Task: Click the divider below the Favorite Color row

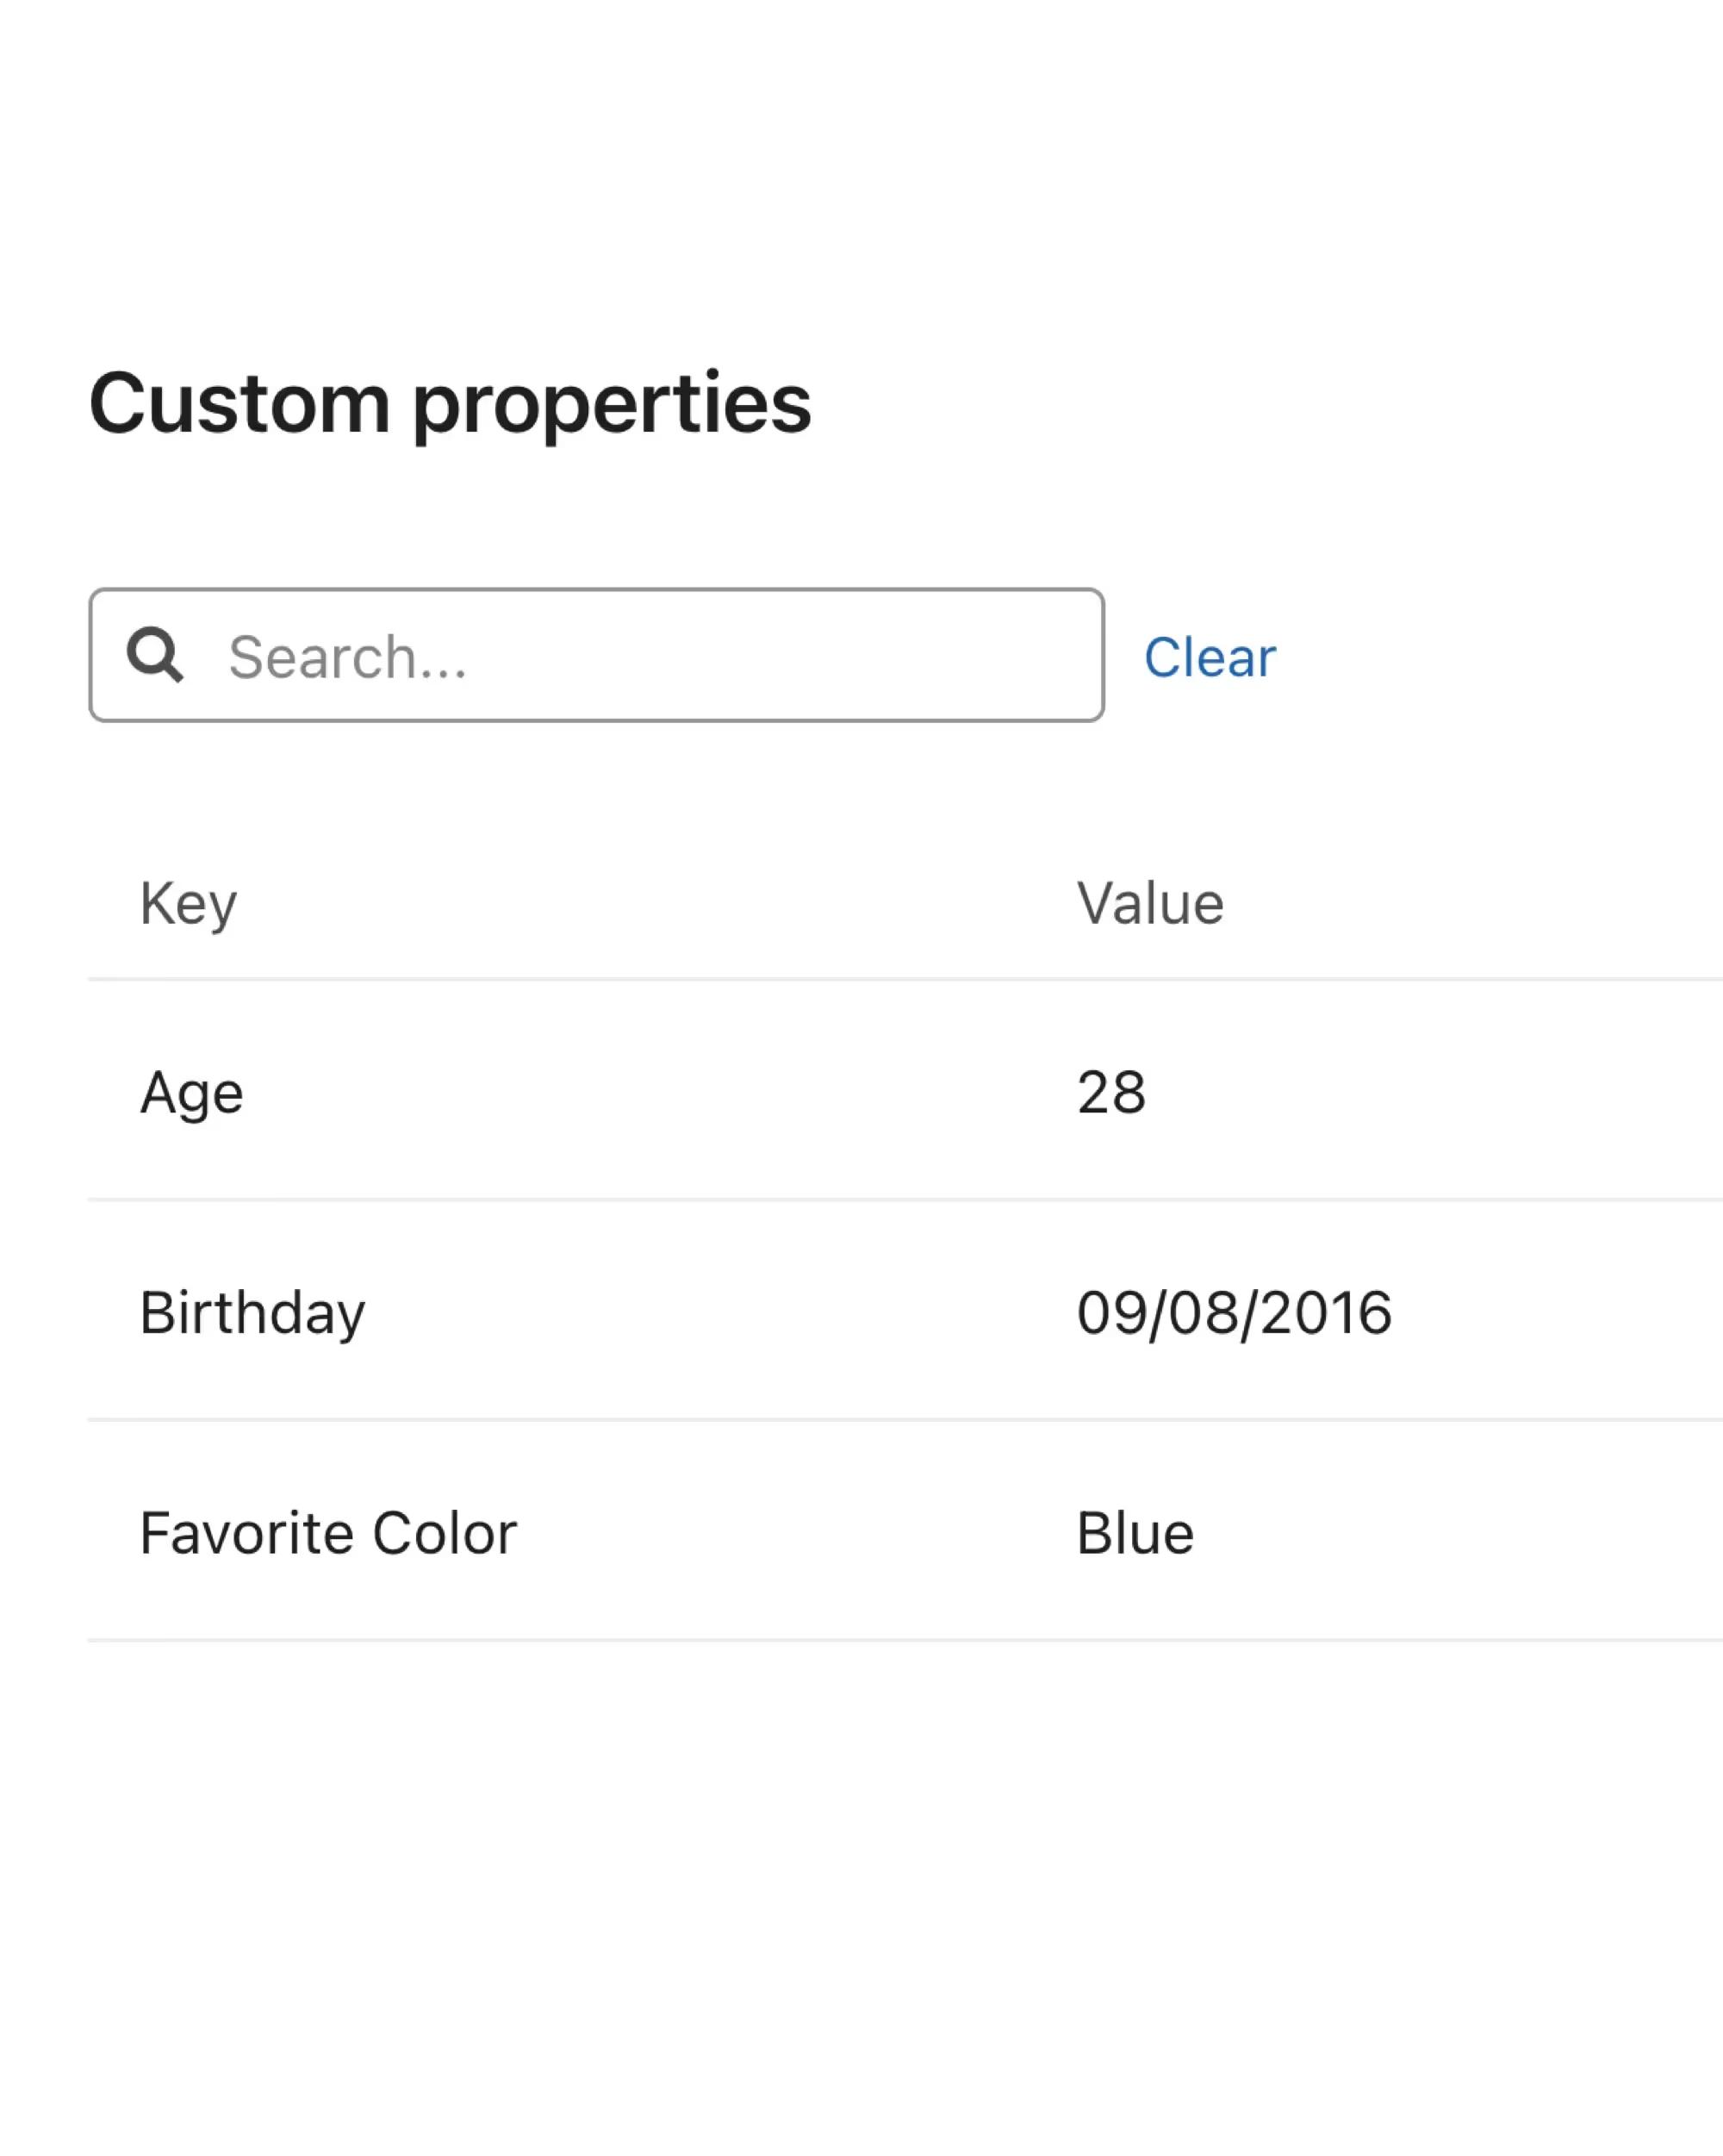Action: [x=900, y=1640]
